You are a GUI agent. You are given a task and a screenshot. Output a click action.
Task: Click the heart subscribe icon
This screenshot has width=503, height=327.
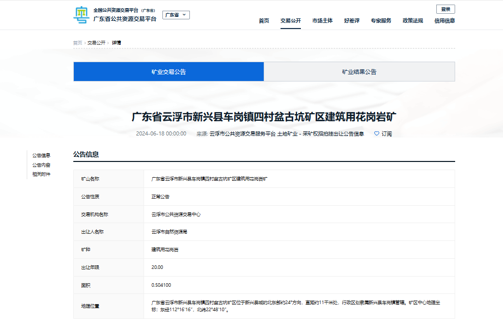[x=377, y=133]
